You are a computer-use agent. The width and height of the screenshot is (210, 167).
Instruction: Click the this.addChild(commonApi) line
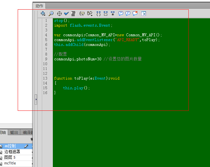[82, 45]
